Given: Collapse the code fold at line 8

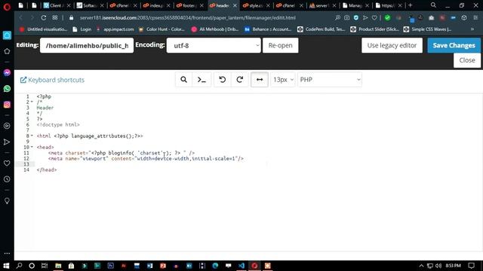Looking at the screenshot, I should pos(32,135).
